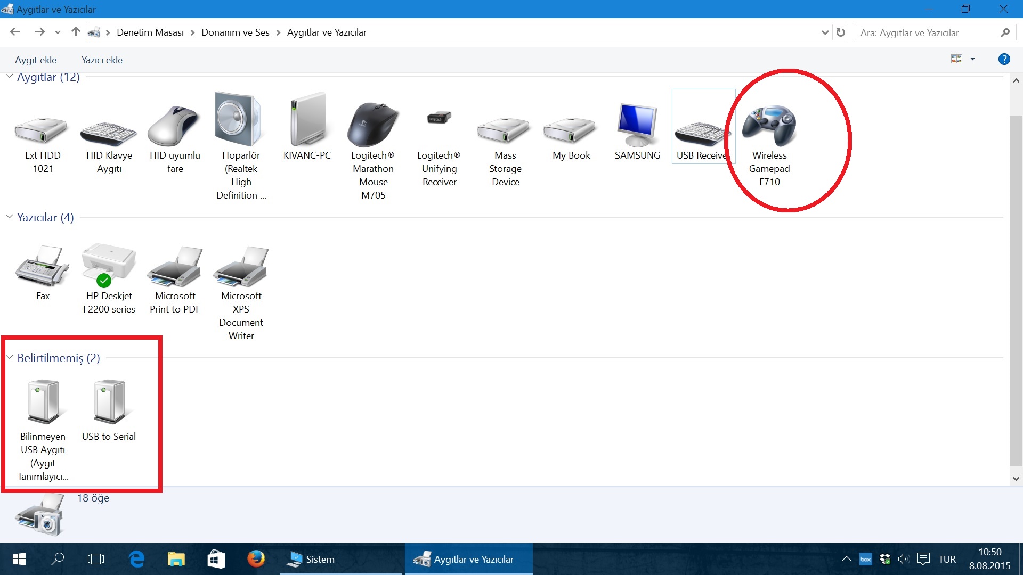Click the view layout icon in toolbar

click(x=957, y=59)
